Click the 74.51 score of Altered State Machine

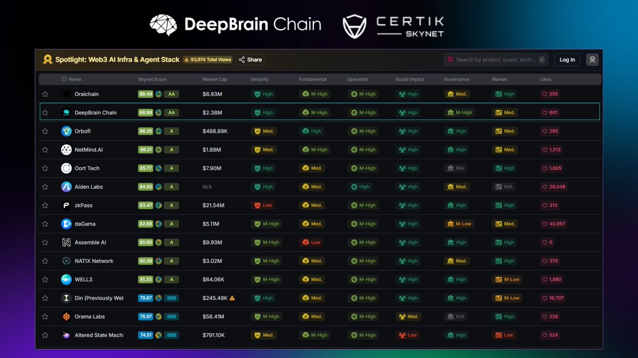(146, 335)
